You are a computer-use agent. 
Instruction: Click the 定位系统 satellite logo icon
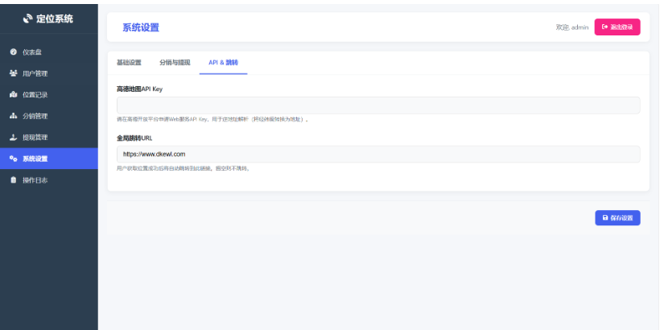tap(28, 19)
